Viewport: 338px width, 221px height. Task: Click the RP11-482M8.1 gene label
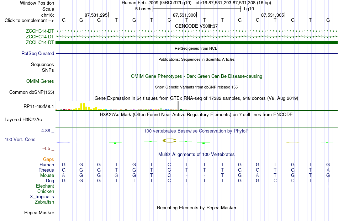(x=39, y=106)
